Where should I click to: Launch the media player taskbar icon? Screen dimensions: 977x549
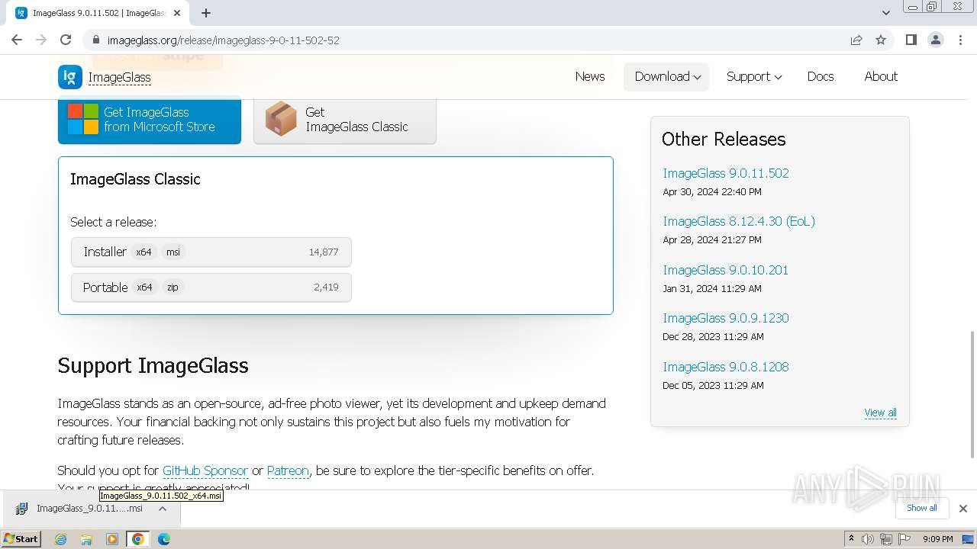tap(112, 539)
